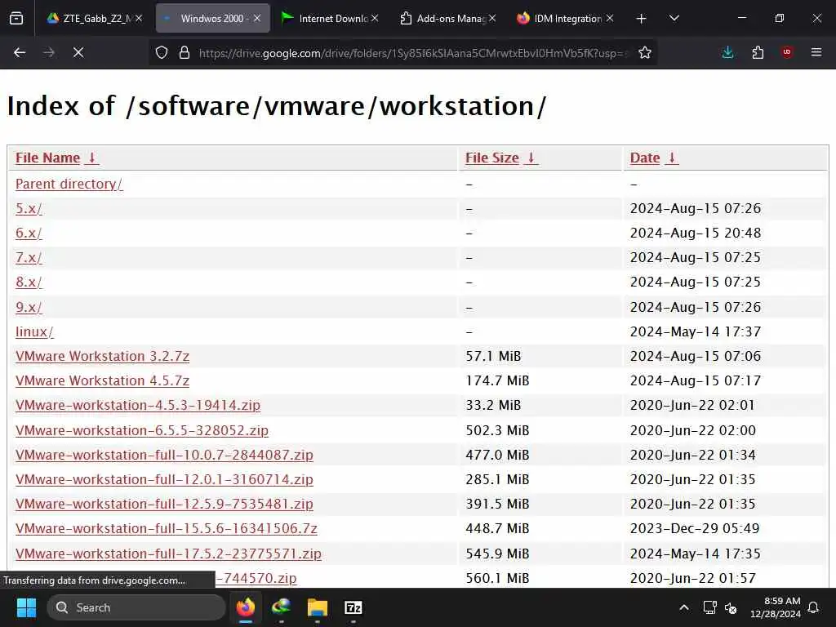Open the 8.x/ folder
This screenshot has width=836, height=627.
[x=29, y=282]
